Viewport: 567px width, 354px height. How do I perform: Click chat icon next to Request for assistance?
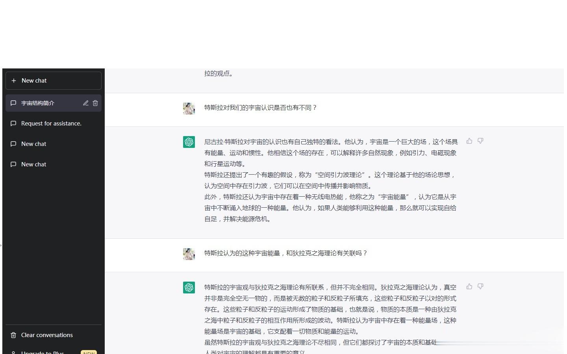pyautogui.click(x=13, y=124)
